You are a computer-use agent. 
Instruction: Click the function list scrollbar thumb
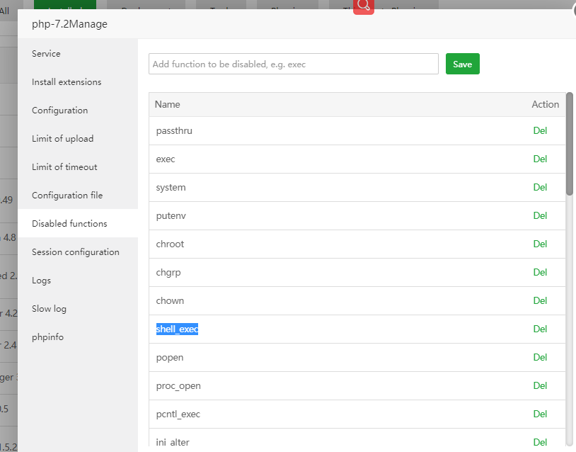tap(570, 144)
